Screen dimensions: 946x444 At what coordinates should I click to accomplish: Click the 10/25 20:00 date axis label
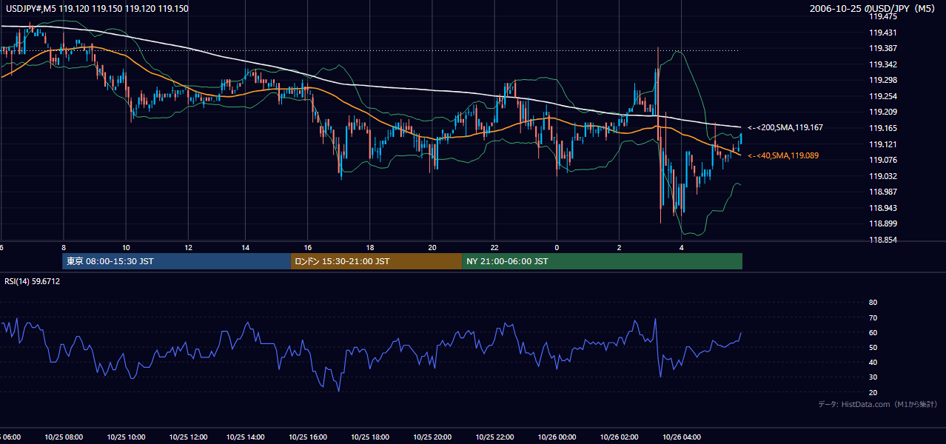432,437
